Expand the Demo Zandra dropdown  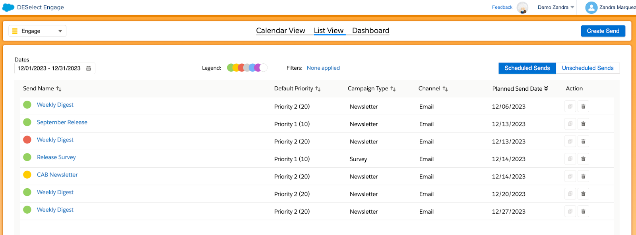pos(556,7)
